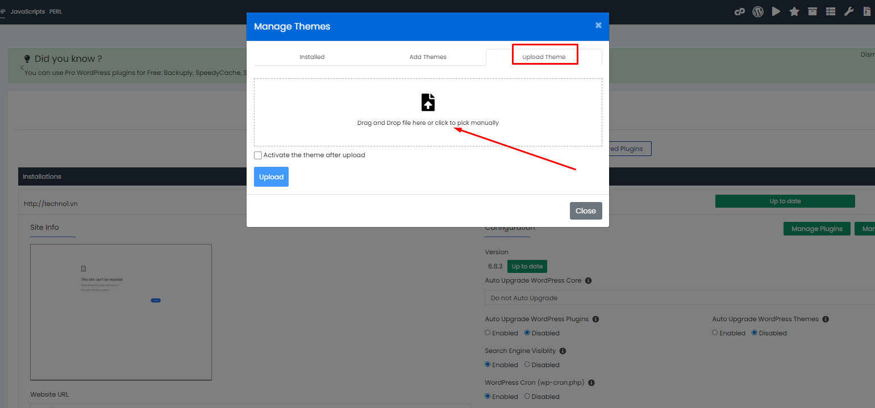Select Enabled for Auto Upgrade WordPress Plugins

tap(488, 333)
